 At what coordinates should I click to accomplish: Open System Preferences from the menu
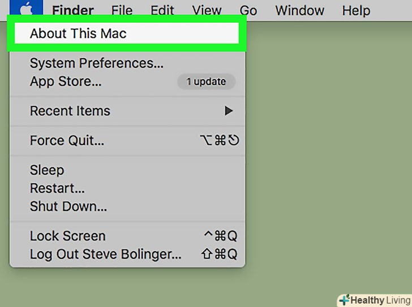pyautogui.click(x=97, y=63)
